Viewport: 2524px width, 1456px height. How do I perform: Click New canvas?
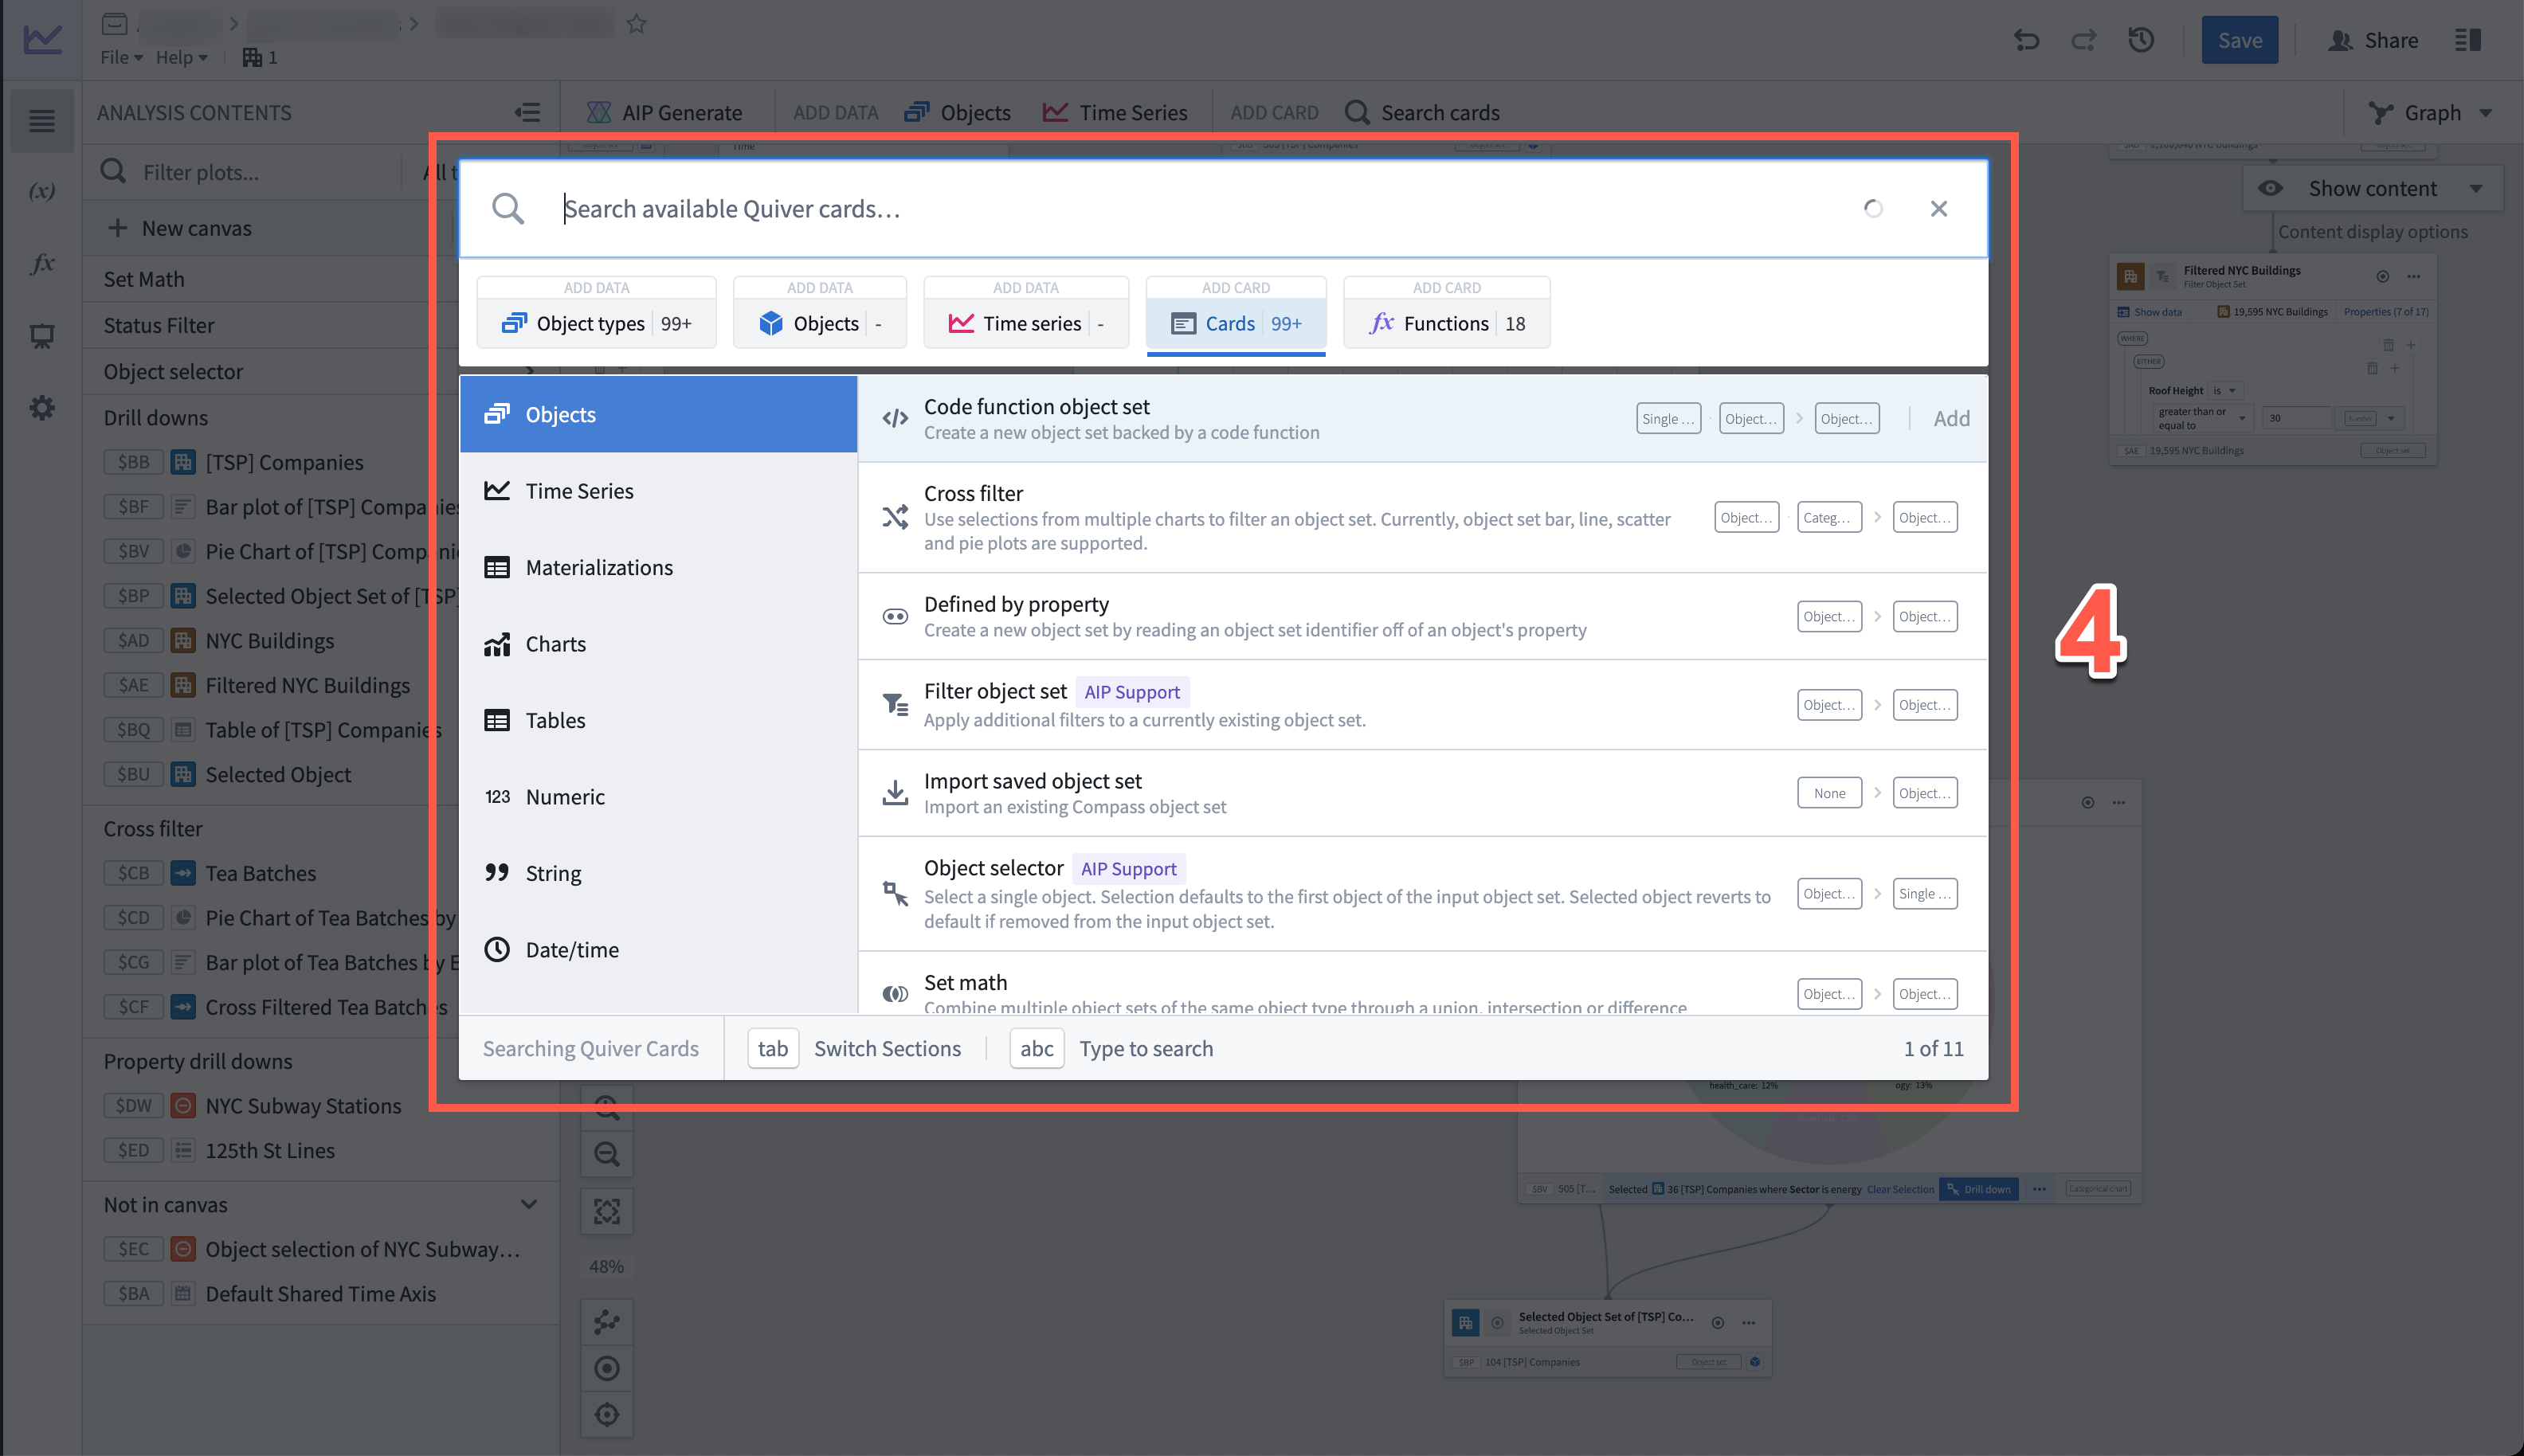click(180, 228)
